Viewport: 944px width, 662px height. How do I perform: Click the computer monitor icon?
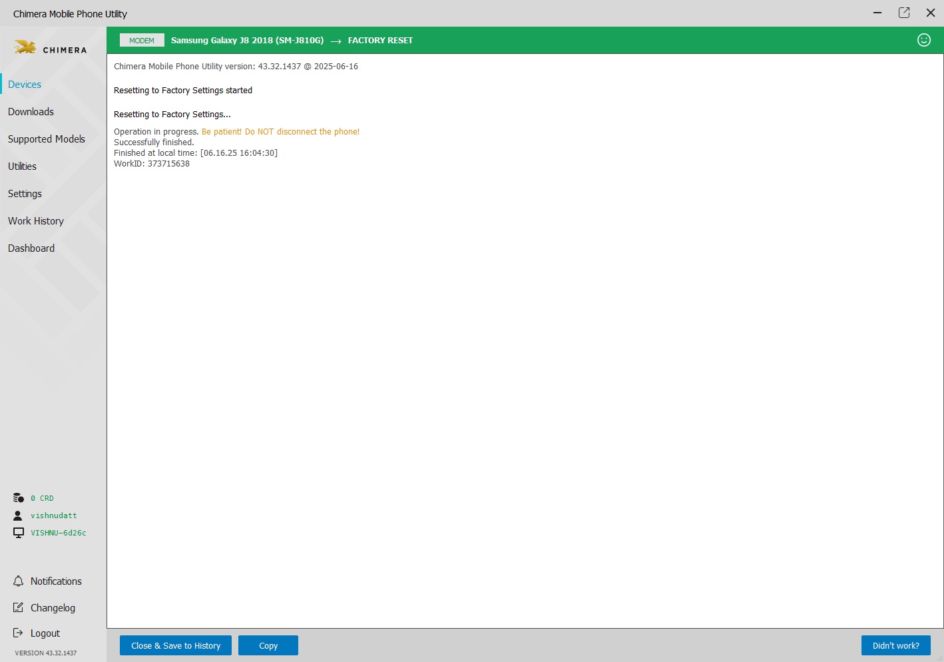coord(19,533)
